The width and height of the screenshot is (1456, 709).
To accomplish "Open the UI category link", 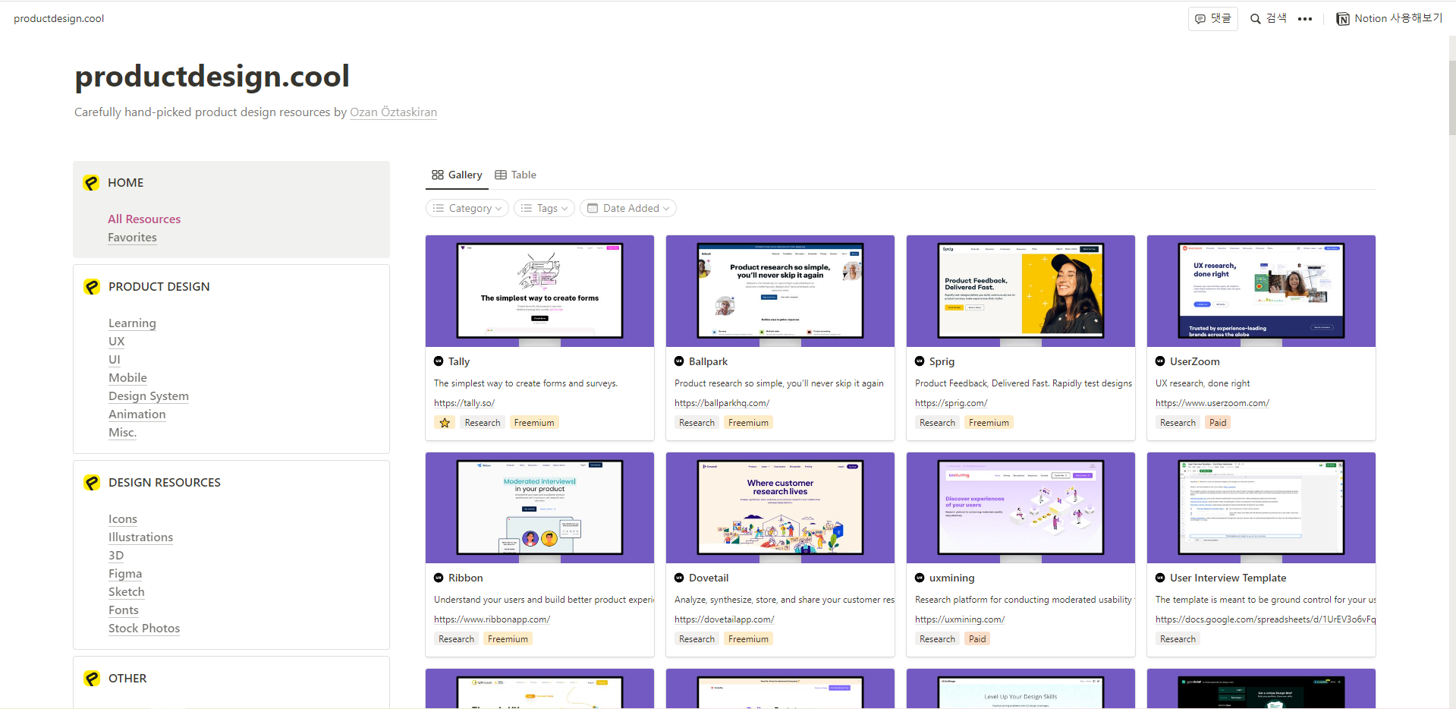I will point(115,360).
